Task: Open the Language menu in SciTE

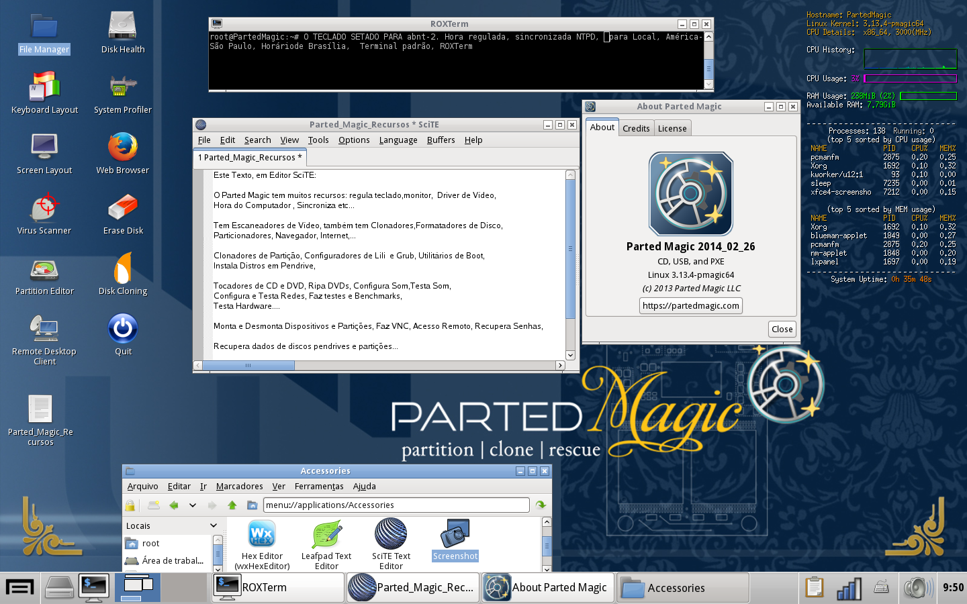Action: pyautogui.click(x=398, y=140)
